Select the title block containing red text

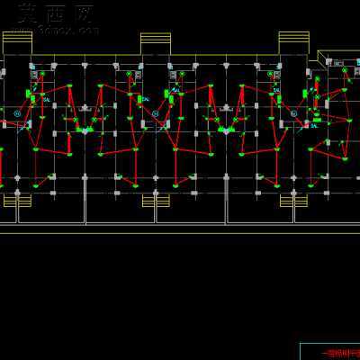(330, 351)
